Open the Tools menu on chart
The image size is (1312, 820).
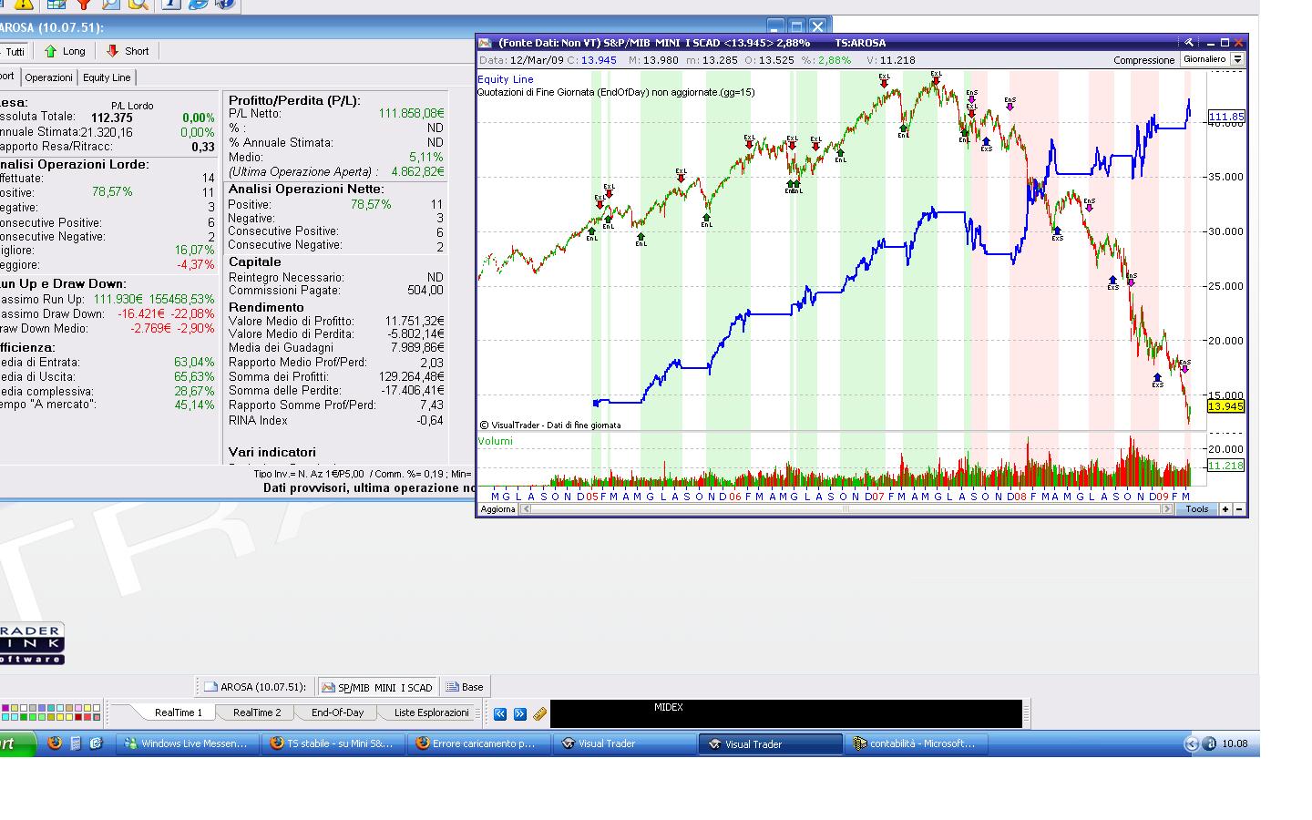[1197, 509]
